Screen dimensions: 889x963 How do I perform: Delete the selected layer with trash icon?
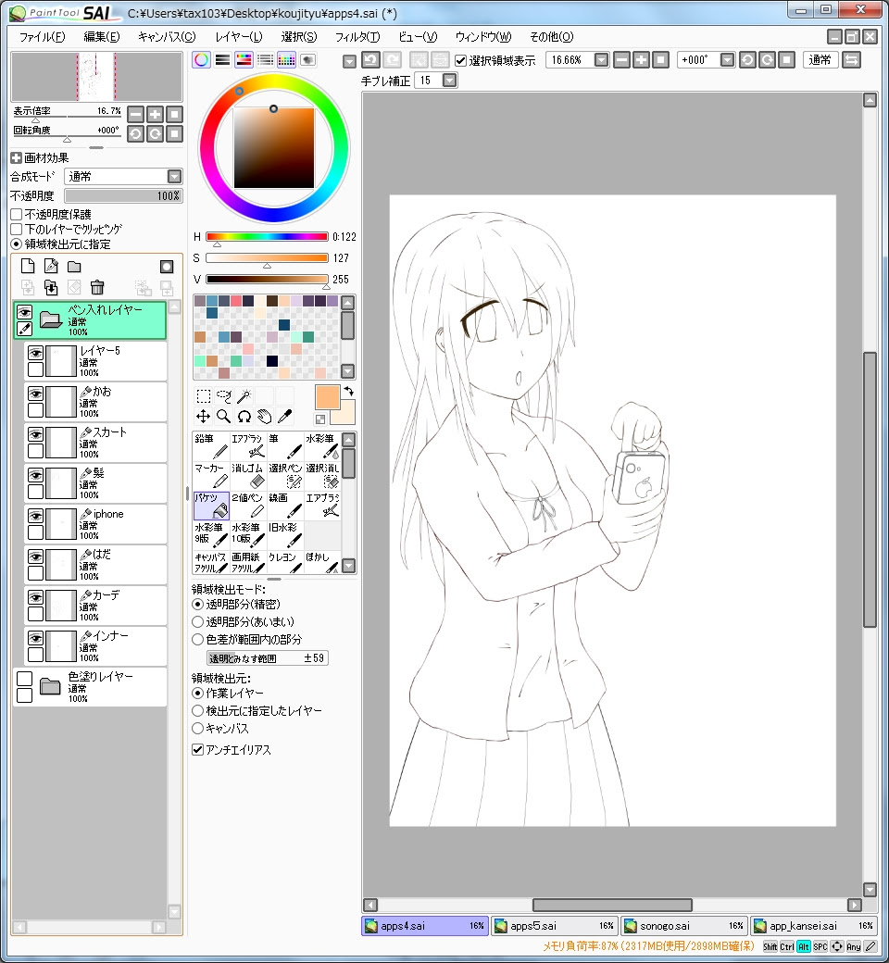(97, 287)
